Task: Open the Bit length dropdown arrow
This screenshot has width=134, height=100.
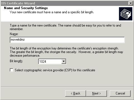Action: (x=64, y=61)
